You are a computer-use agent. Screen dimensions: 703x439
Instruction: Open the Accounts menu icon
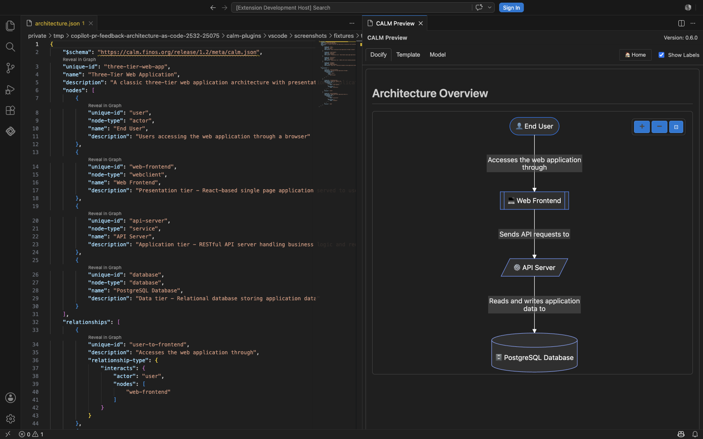(11, 398)
